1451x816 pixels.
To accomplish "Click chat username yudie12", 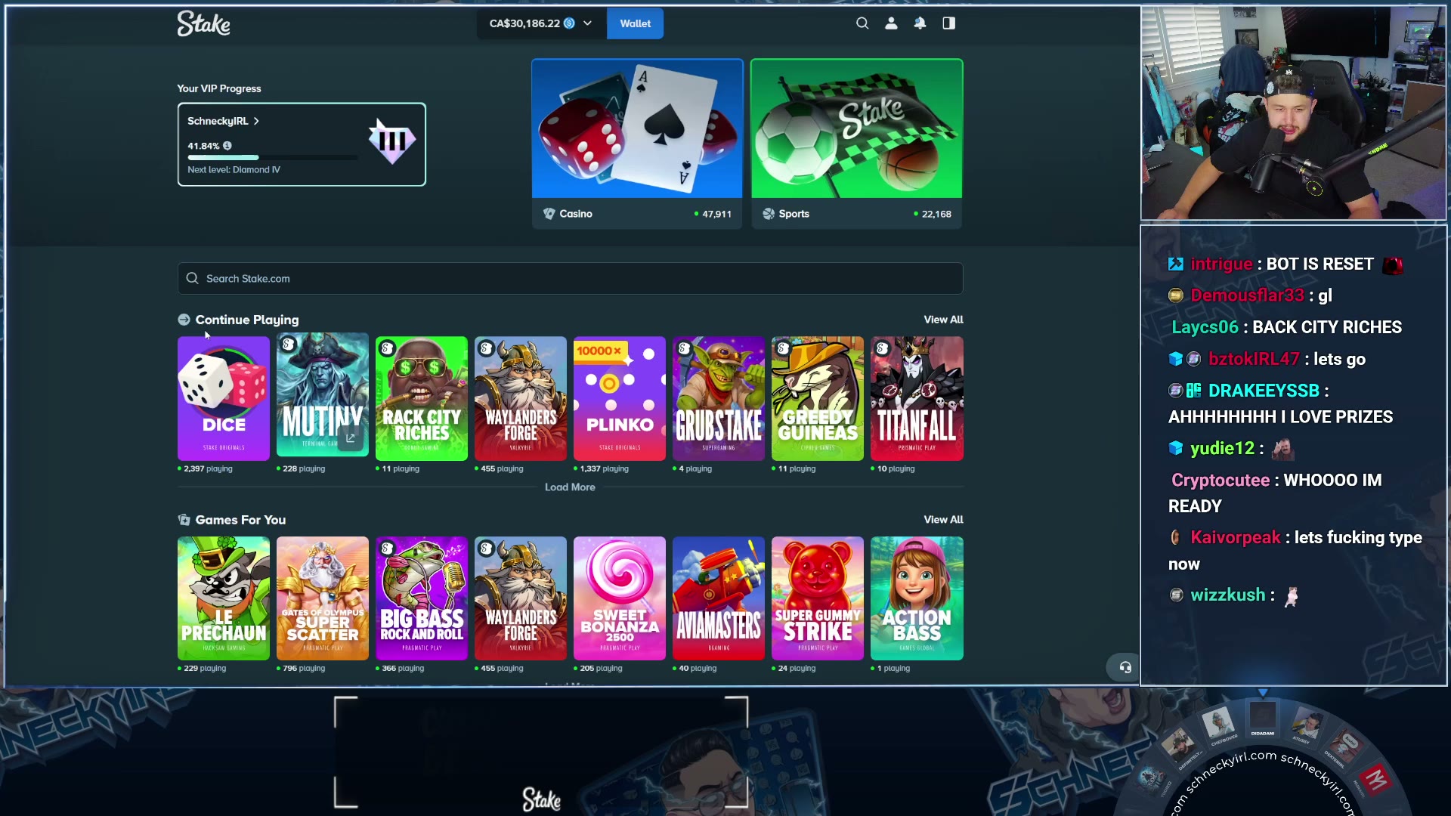I will point(1222,448).
